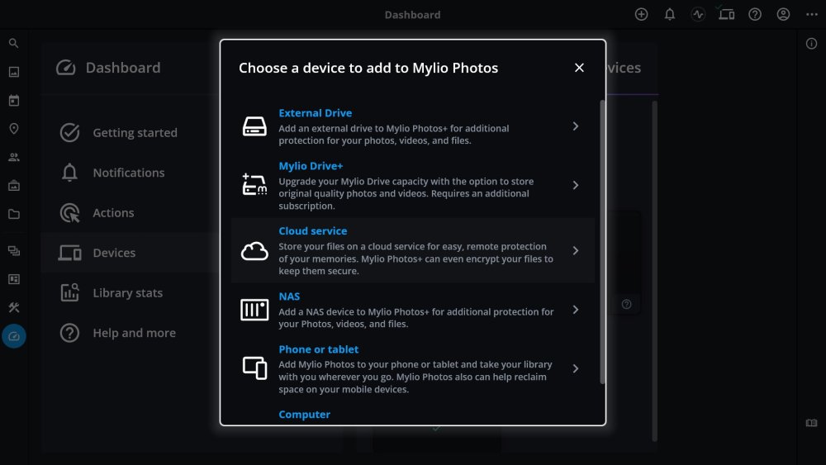Close the Choose a device dialog
Screen dimensions: 826x465
(x=579, y=68)
